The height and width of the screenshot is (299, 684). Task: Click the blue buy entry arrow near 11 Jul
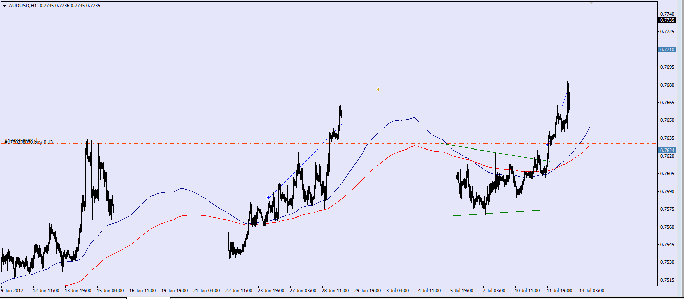point(547,145)
